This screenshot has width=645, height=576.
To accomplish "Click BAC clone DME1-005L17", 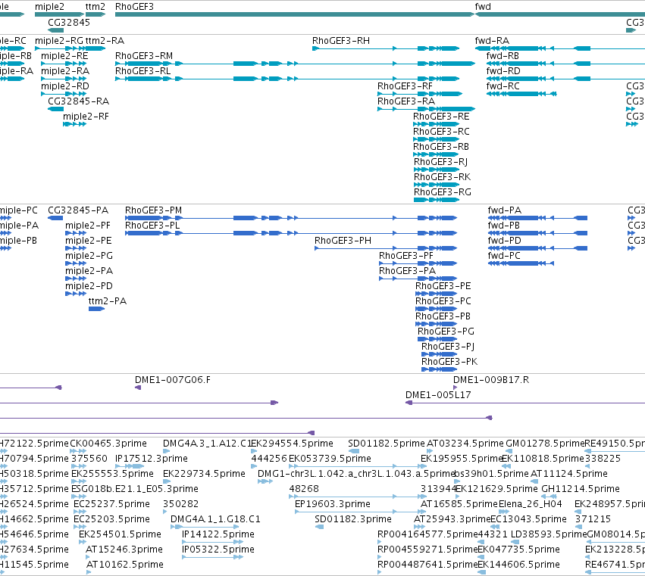I will click(x=438, y=396).
